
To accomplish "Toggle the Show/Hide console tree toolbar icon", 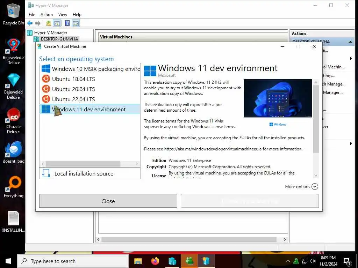I will point(57,23).
